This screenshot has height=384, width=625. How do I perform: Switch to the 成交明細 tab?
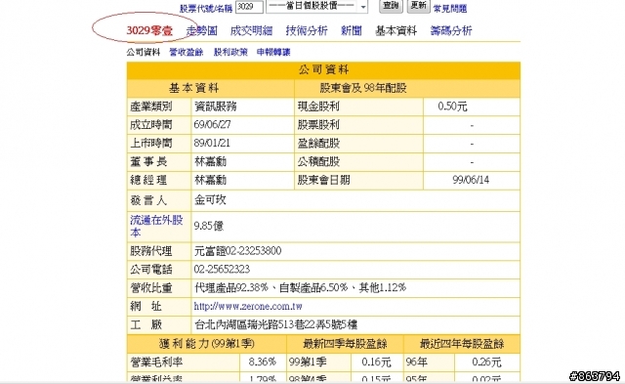click(251, 30)
